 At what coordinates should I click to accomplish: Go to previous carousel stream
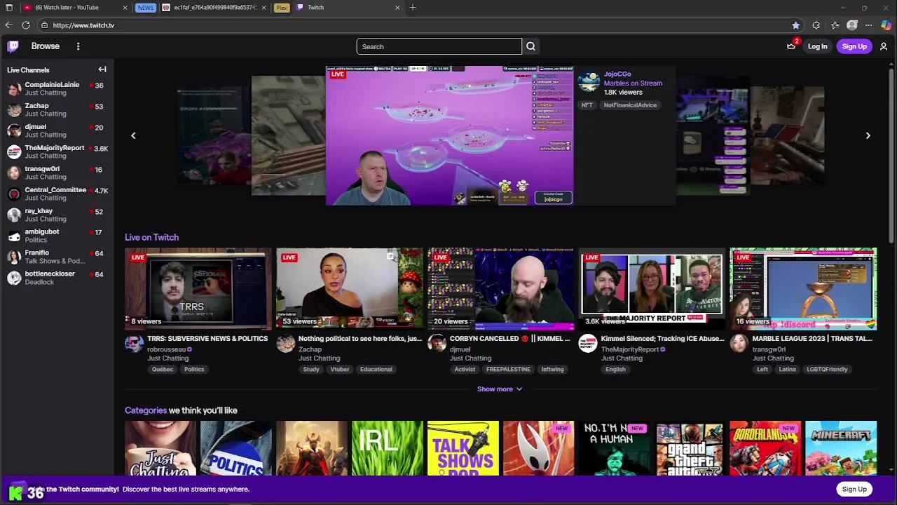tap(133, 135)
